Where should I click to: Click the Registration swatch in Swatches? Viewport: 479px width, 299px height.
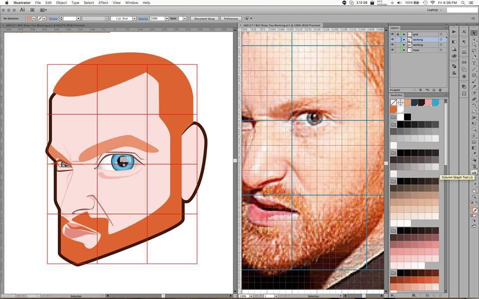pyautogui.click(x=401, y=103)
